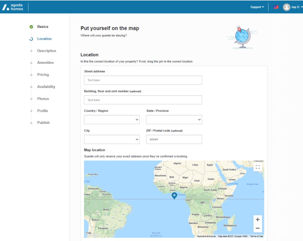Click the blue map pin marker
The height and width of the screenshot is (241, 303).
[x=174, y=195]
